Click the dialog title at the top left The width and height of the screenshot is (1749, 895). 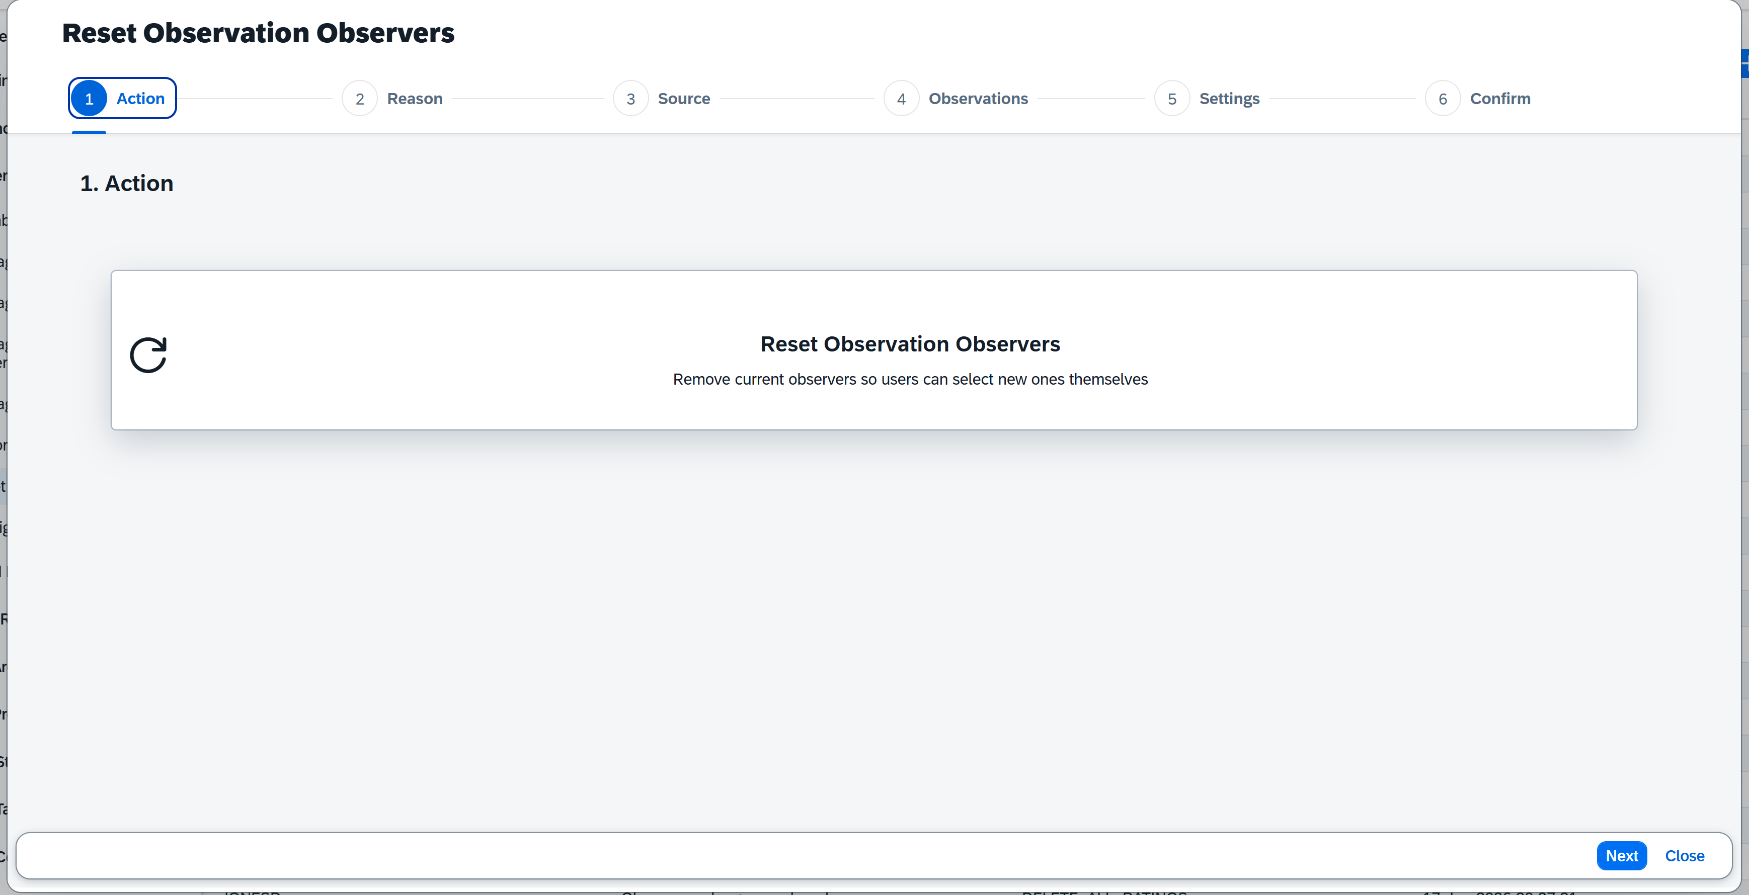pyautogui.click(x=258, y=33)
